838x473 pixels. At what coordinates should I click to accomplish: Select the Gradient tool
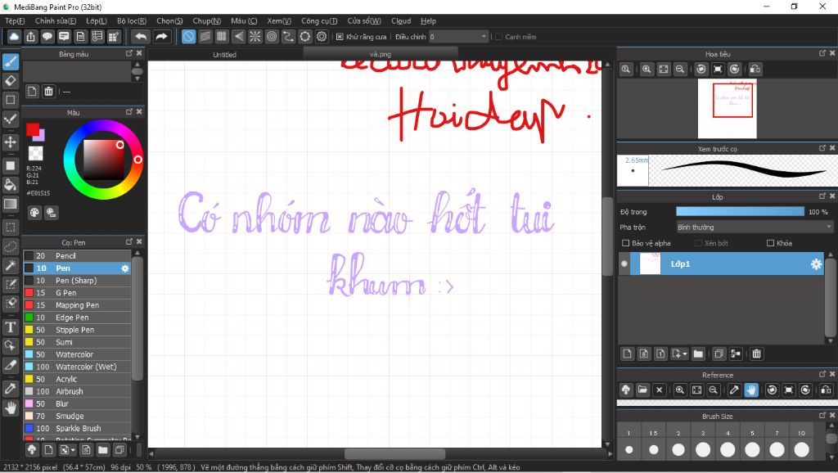[x=10, y=204]
